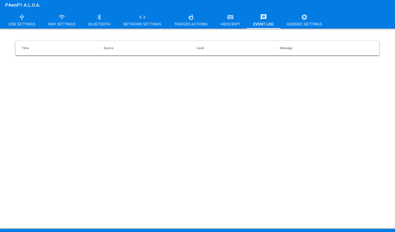The width and height of the screenshot is (395, 232).
Task: Click the network settings arrows icon
Action: pyautogui.click(x=142, y=17)
